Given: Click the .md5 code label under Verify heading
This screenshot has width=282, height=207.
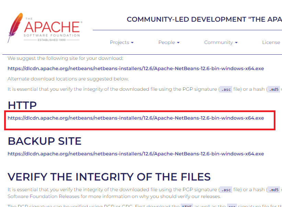Looking at the screenshot, I should coord(274,190).
